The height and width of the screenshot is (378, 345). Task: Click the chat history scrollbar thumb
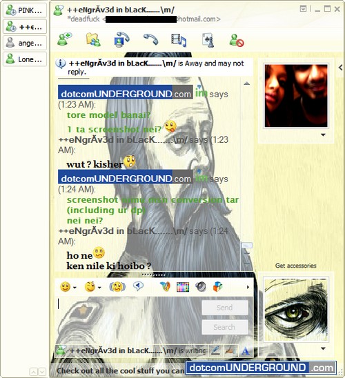[x=247, y=246]
